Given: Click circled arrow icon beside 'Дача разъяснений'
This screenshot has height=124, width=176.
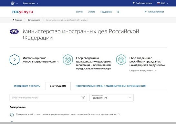Looking at the screenshot, I should [x=12, y=115].
